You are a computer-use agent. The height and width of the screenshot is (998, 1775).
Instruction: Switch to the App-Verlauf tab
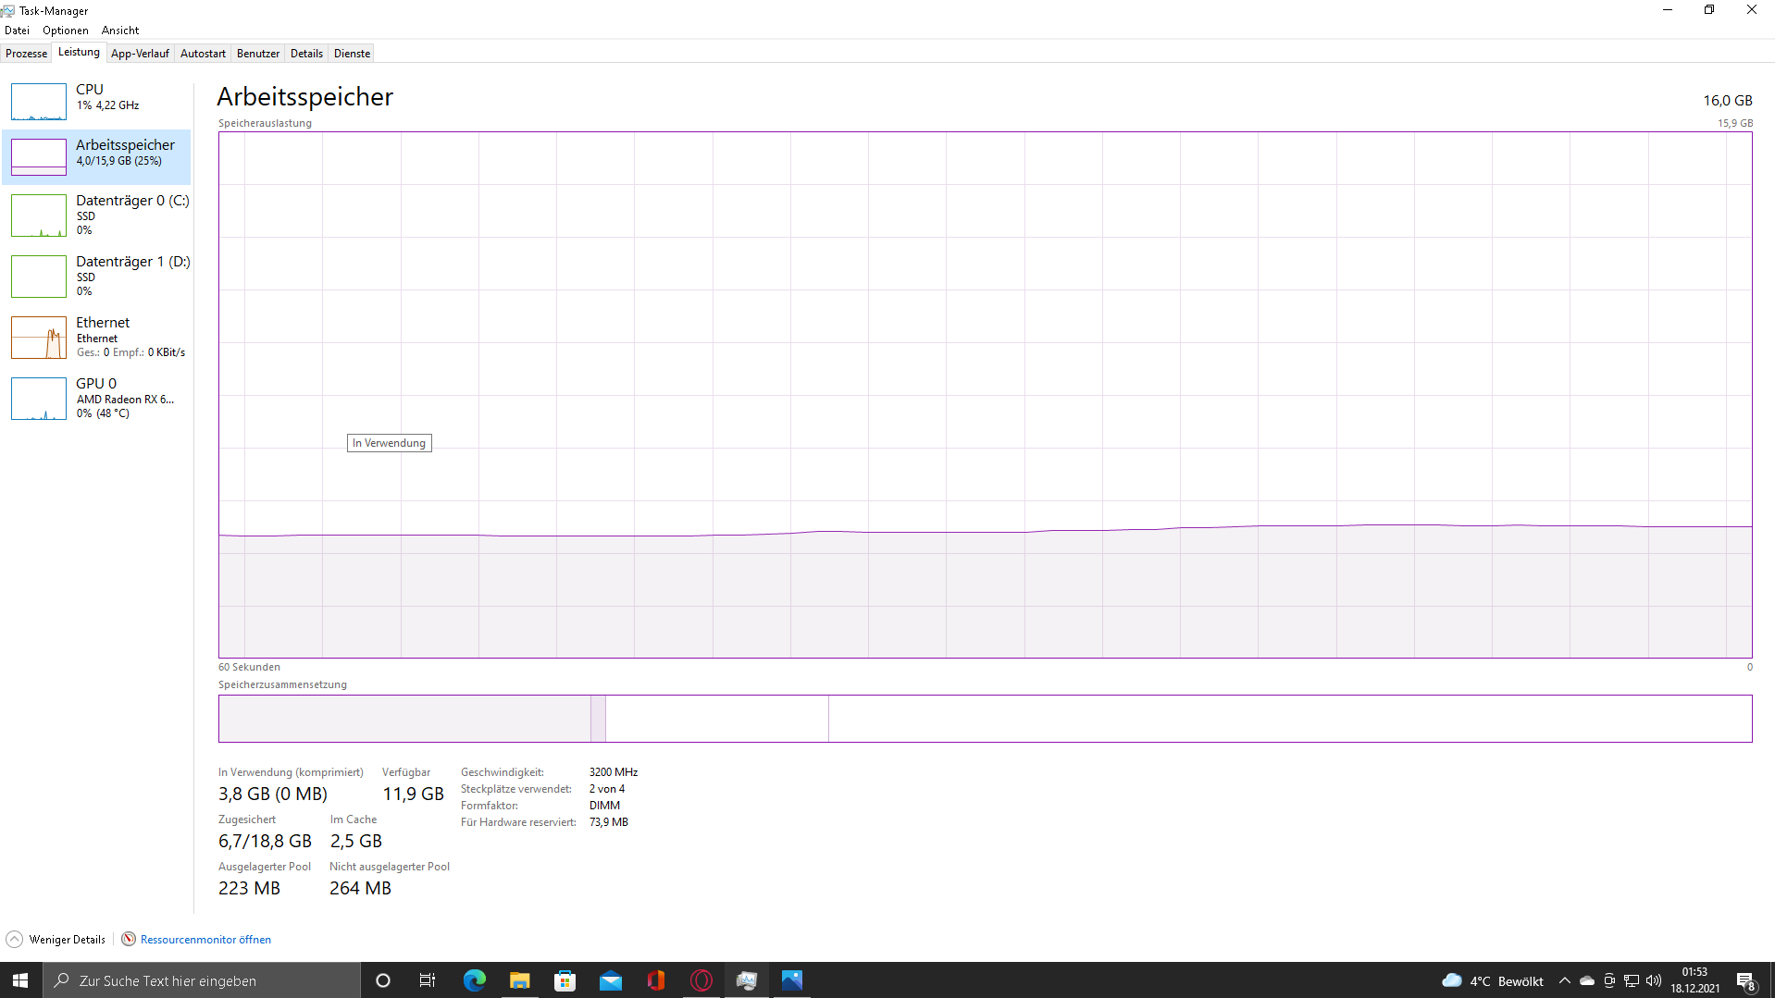tap(140, 54)
